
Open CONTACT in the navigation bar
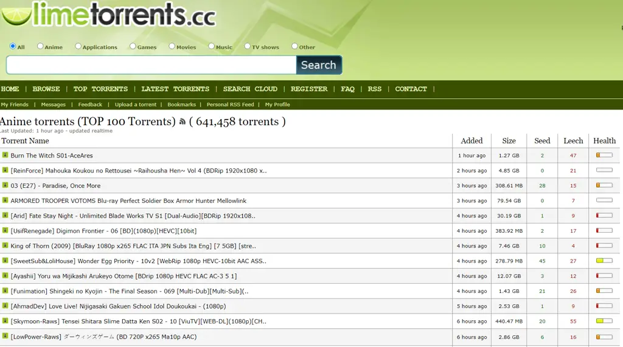click(411, 89)
